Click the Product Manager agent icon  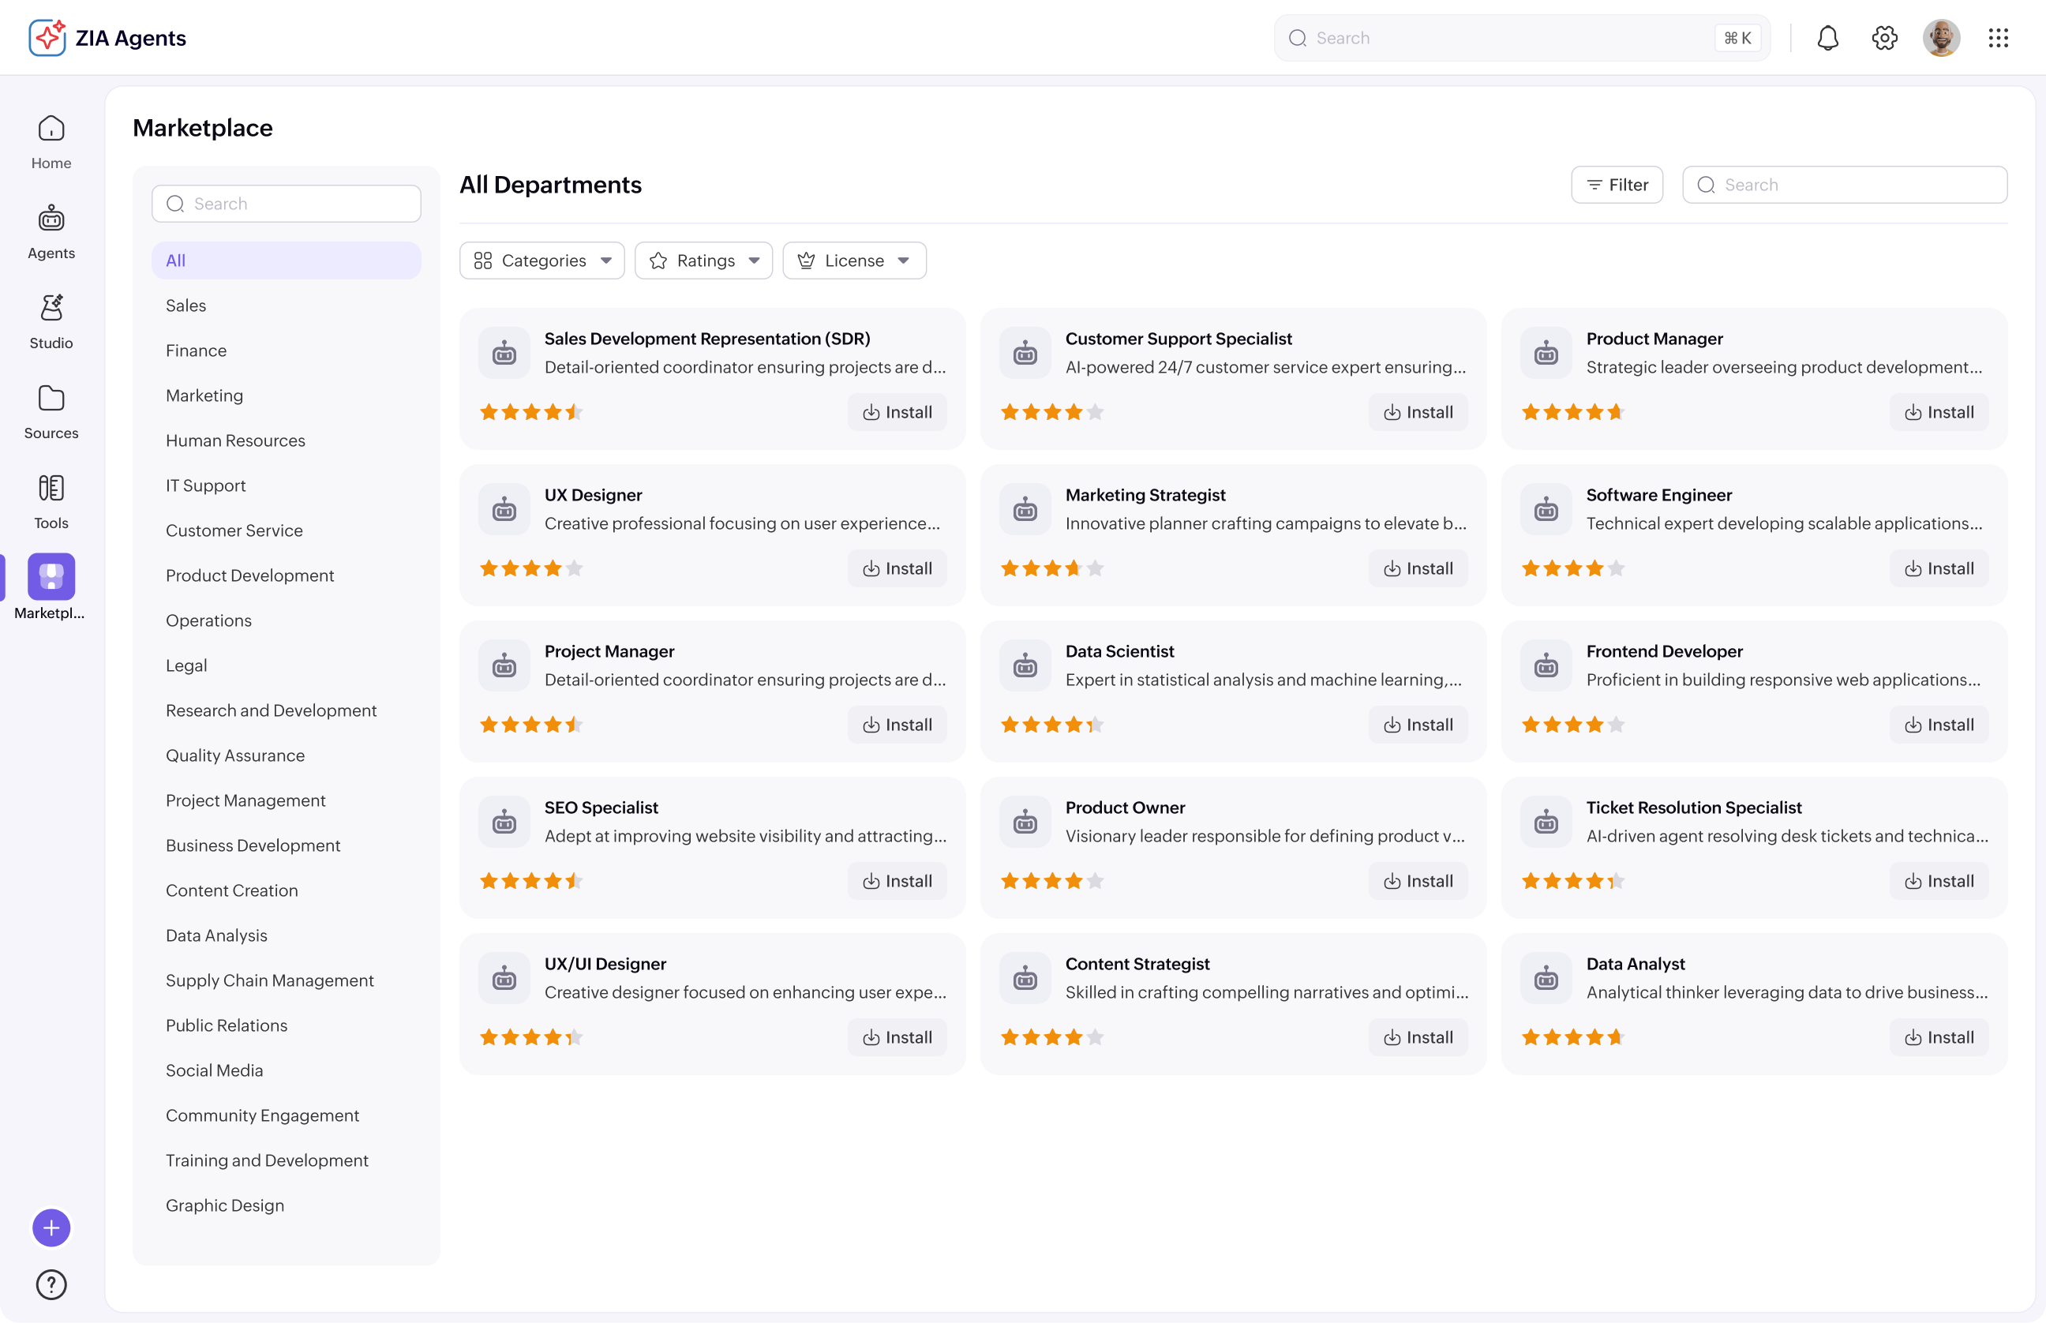pyautogui.click(x=1546, y=353)
